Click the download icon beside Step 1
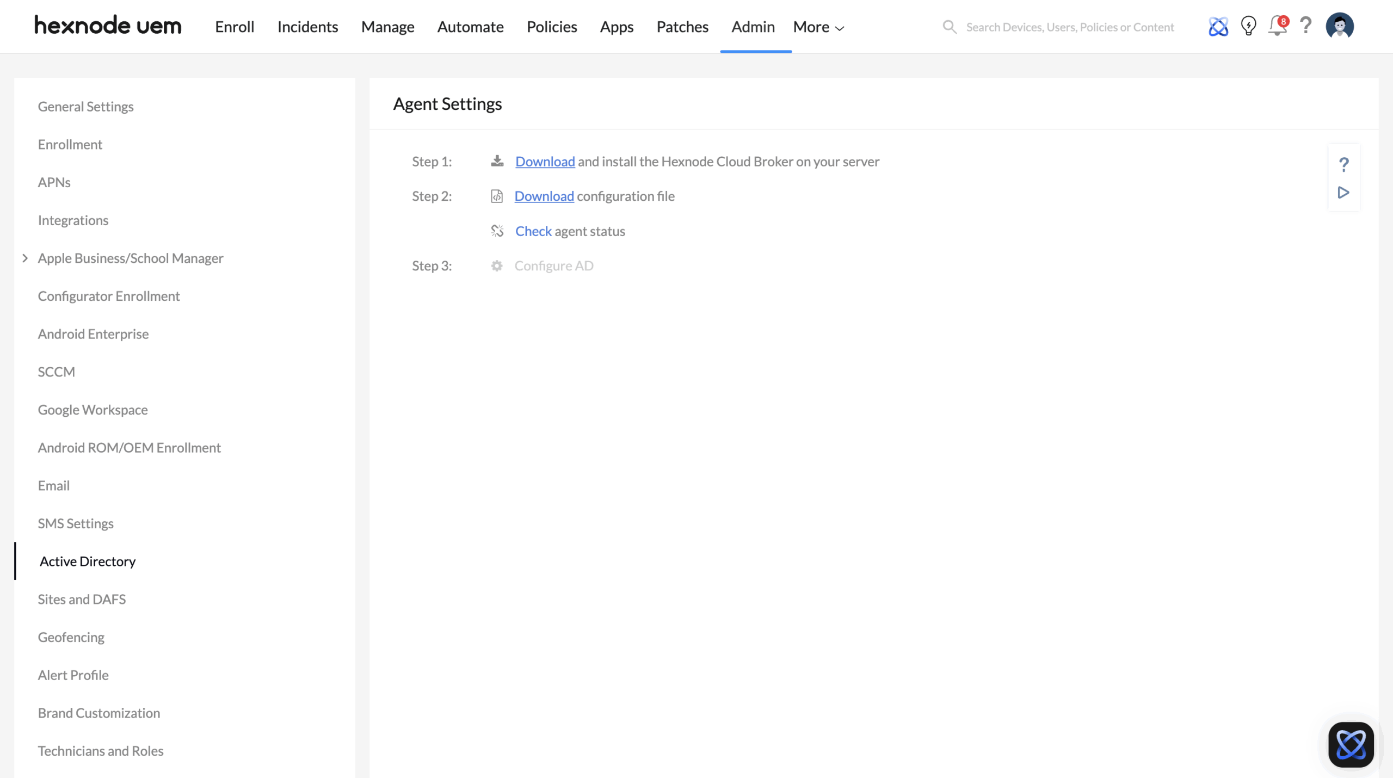Screen dimensions: 1393x778 click(497, 160)
